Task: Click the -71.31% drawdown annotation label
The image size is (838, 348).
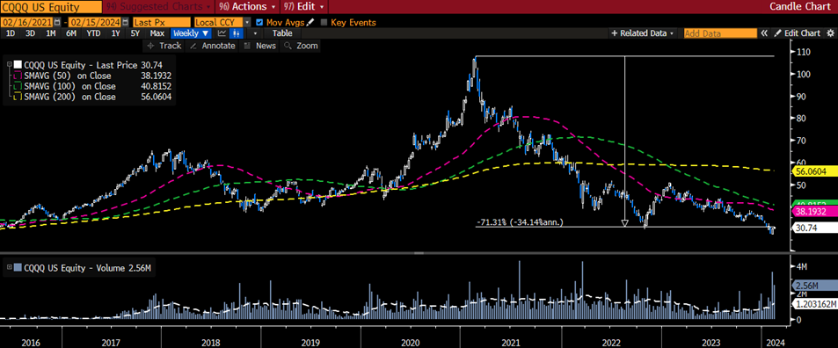Action: point(520,222)
